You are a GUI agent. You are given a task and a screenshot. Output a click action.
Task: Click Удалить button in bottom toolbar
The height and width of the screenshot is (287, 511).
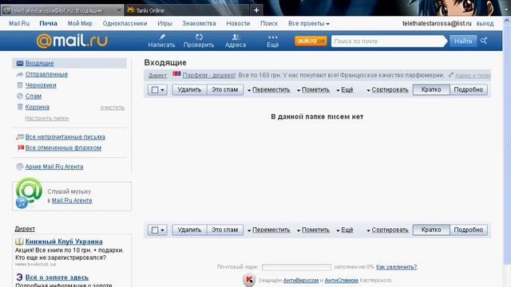tap(189, 230)
